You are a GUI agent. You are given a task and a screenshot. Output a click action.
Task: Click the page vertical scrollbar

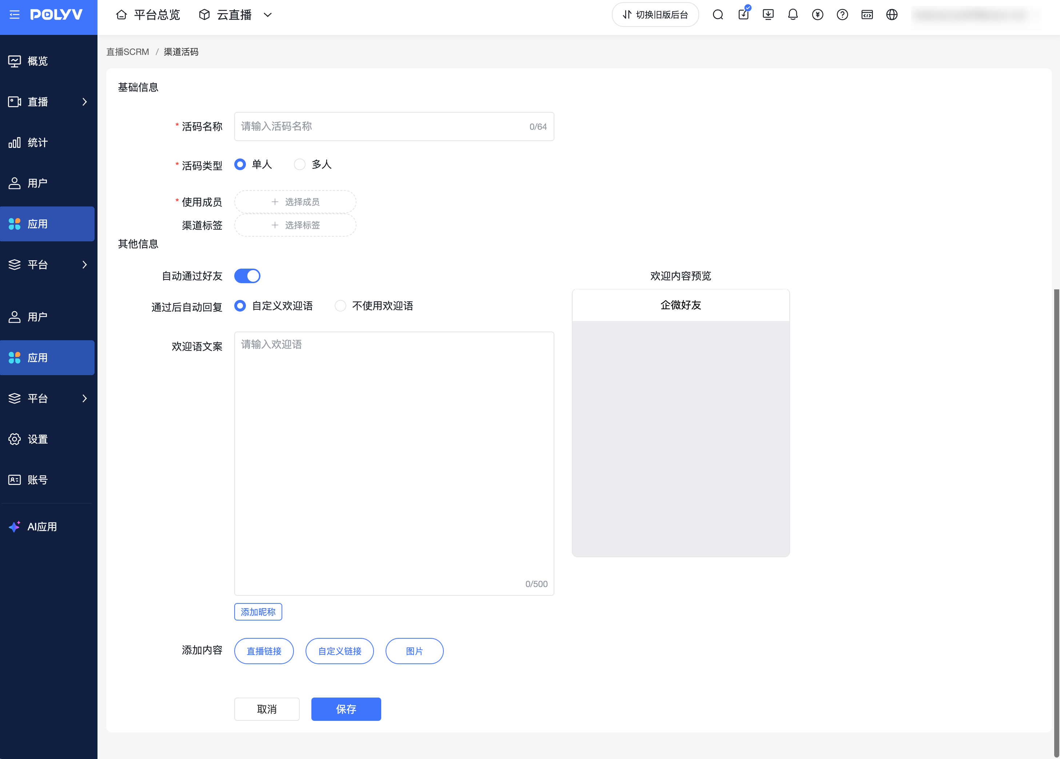pos(1056,523)
